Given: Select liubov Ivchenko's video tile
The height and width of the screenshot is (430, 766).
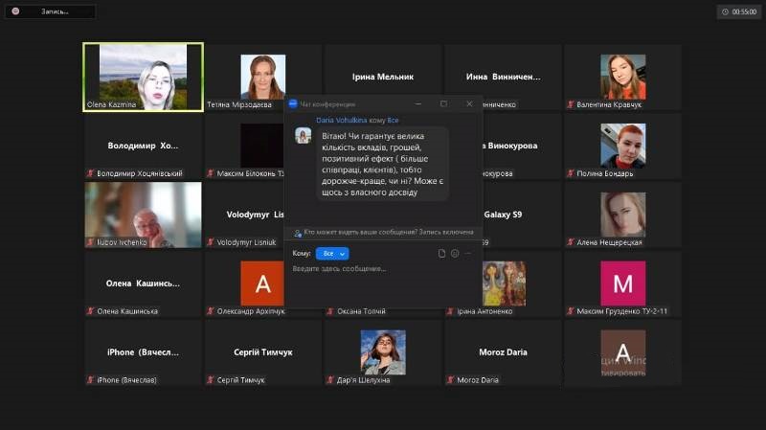Looking at the screenshot, I should pos(143,211).
